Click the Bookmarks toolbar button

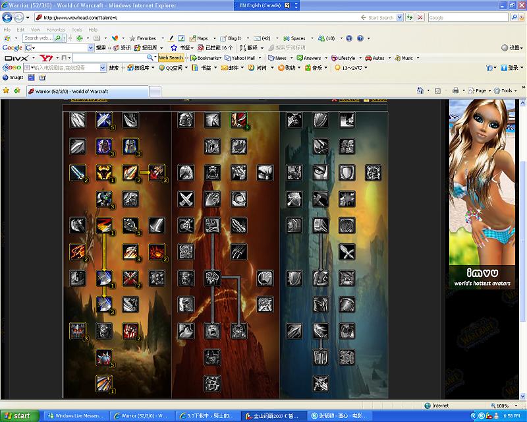pyautogui.click(x=206, y=58)
